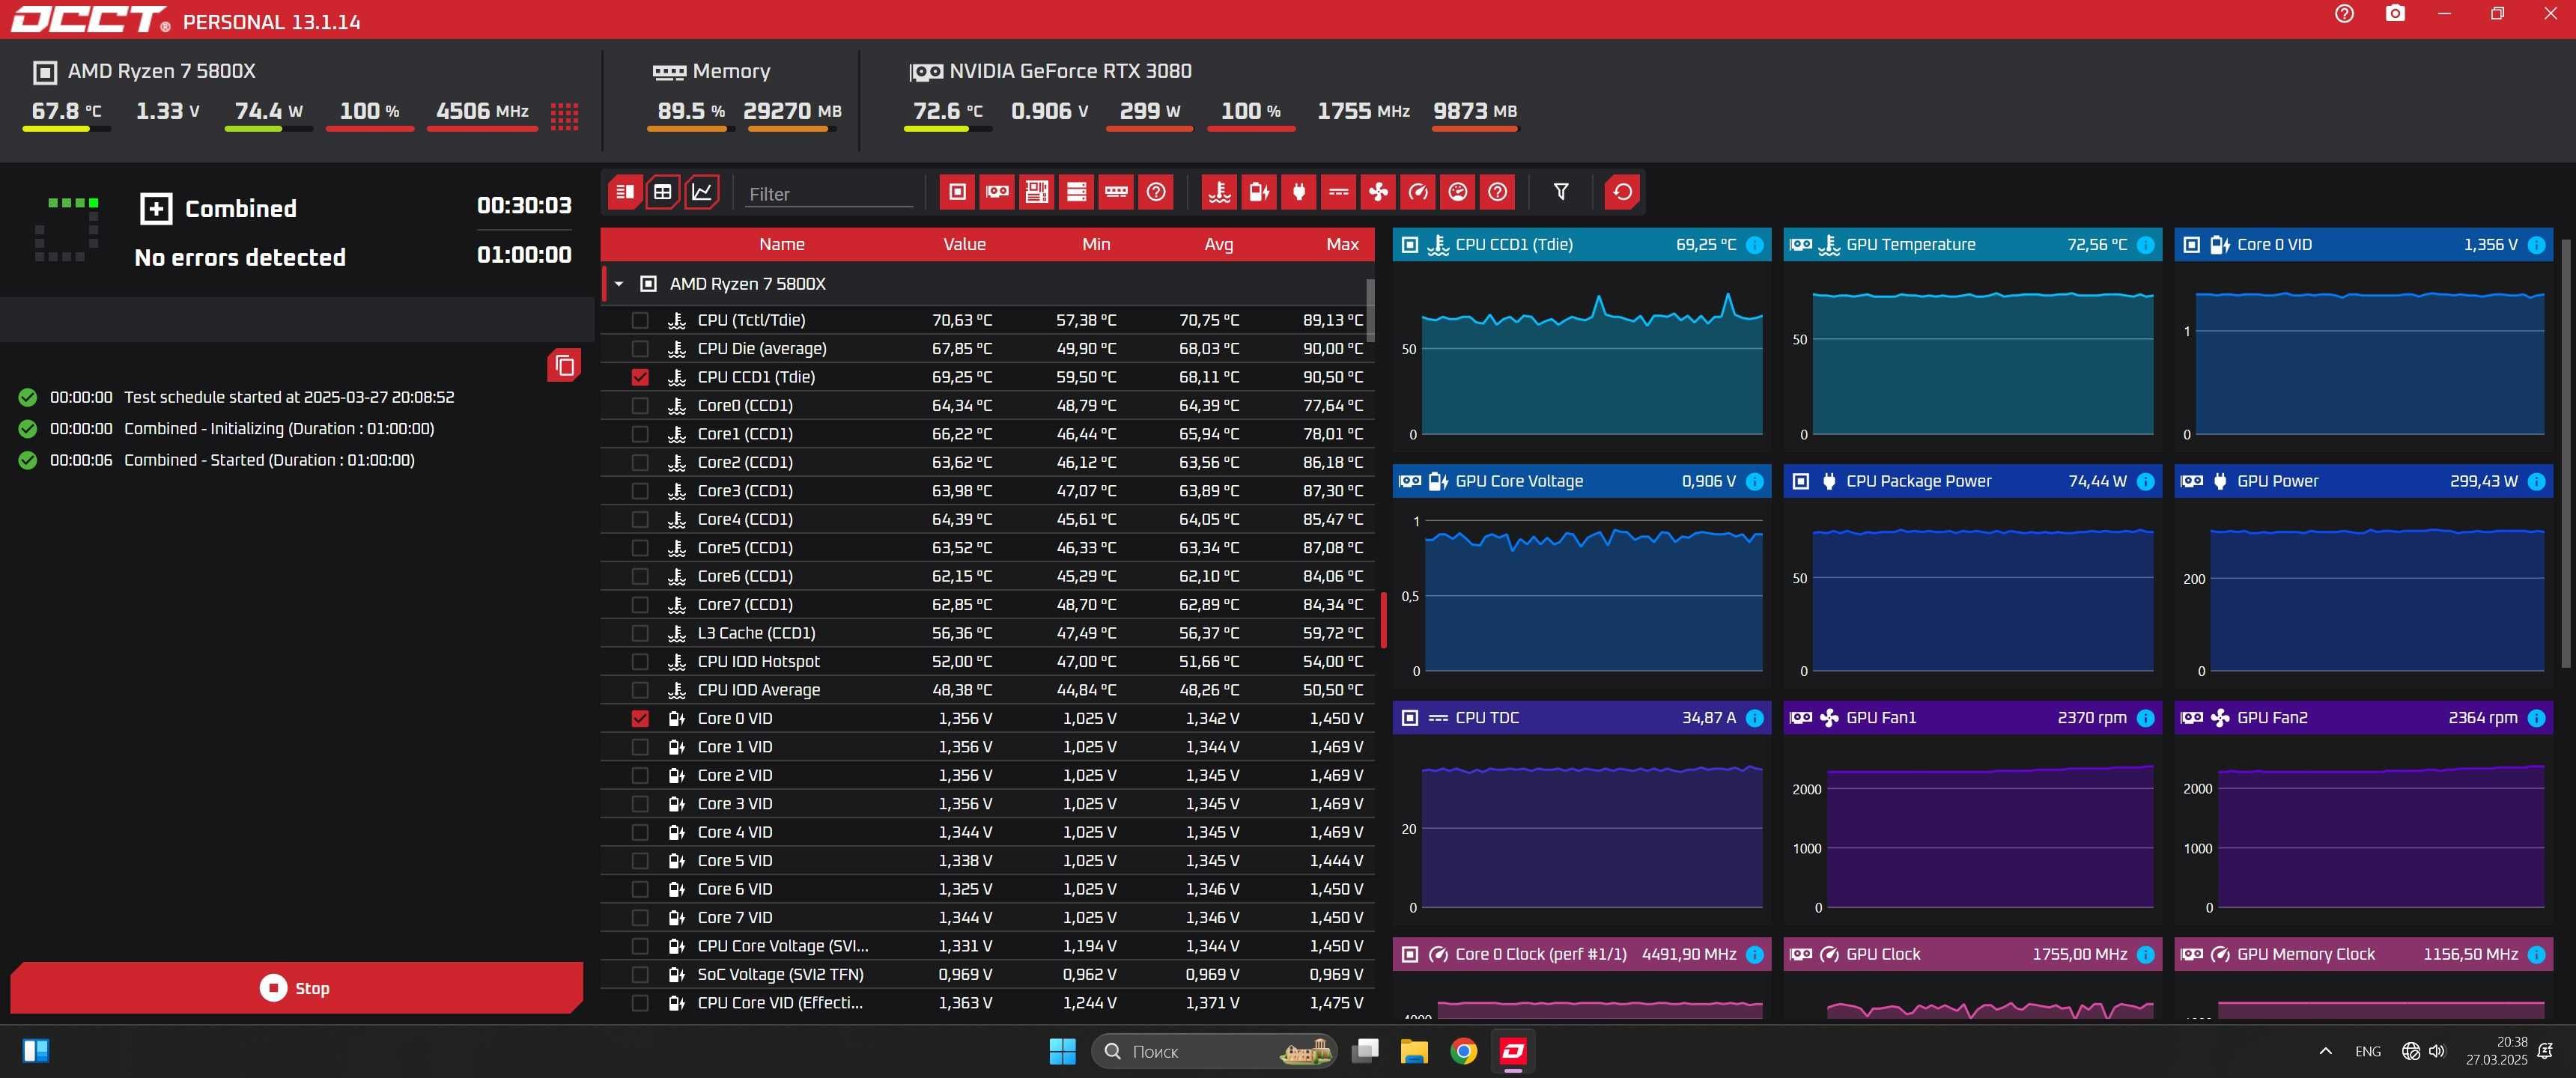Click the sensor table vertical scrollbar
Screen dimensions: 2576x1078
1370,309
